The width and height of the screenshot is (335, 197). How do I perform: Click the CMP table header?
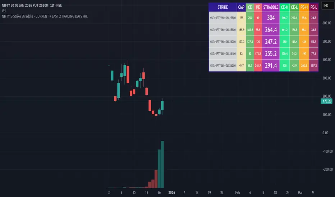(241, 7)
